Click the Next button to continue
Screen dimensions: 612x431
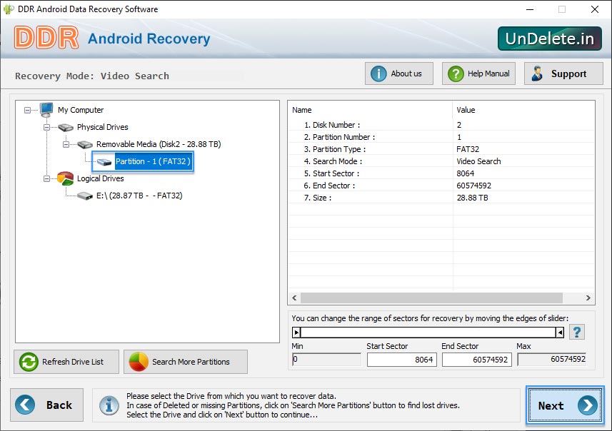tap(565, 405)
